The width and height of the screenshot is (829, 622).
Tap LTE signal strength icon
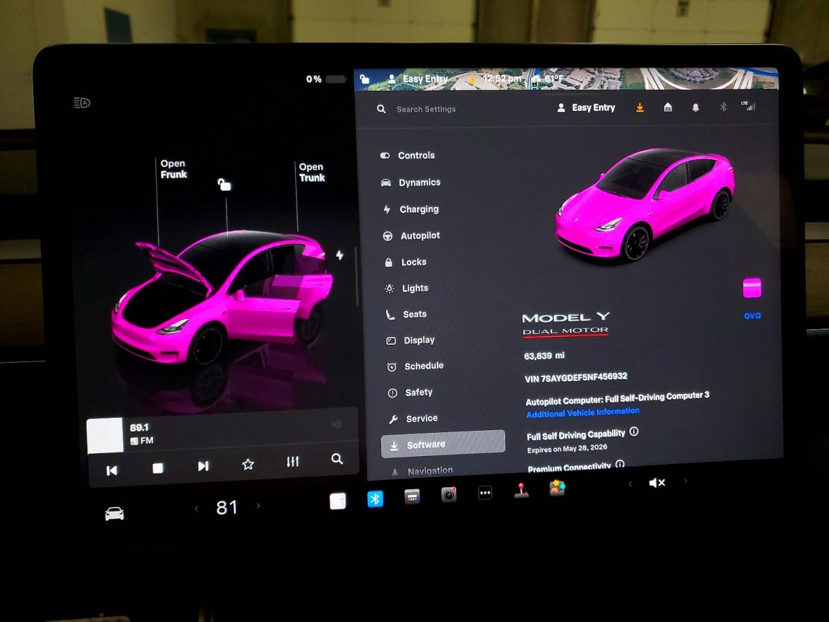(749, 106)
